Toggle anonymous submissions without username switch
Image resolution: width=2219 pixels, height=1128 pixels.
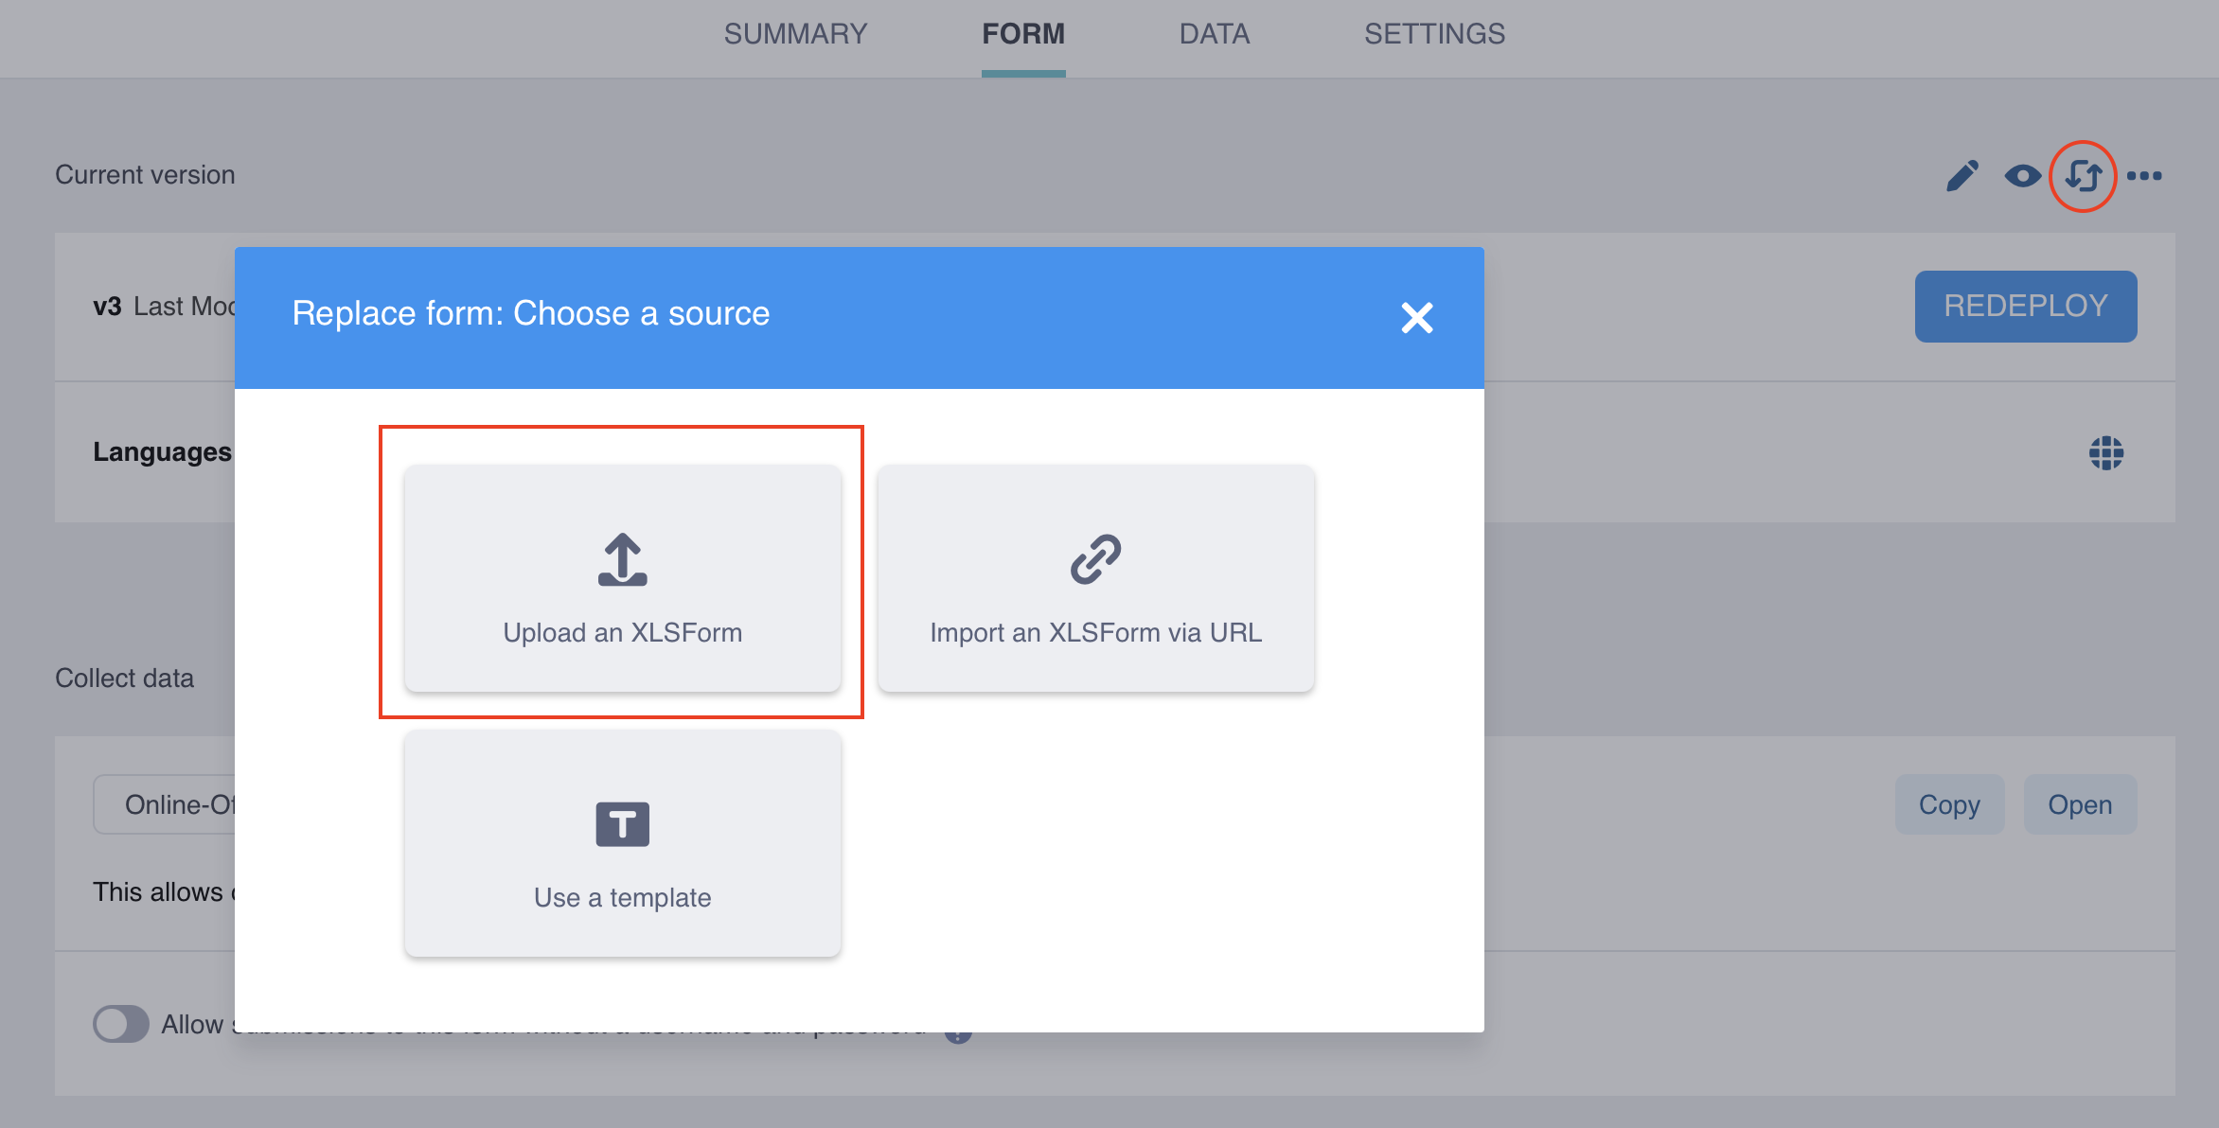pos(120,1024)
